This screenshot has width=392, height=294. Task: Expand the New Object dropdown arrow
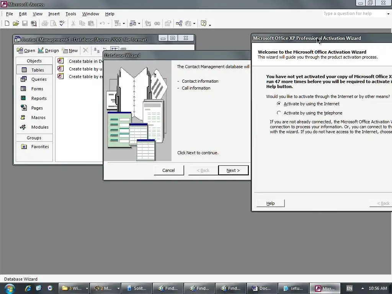click(x=194, y=23)
